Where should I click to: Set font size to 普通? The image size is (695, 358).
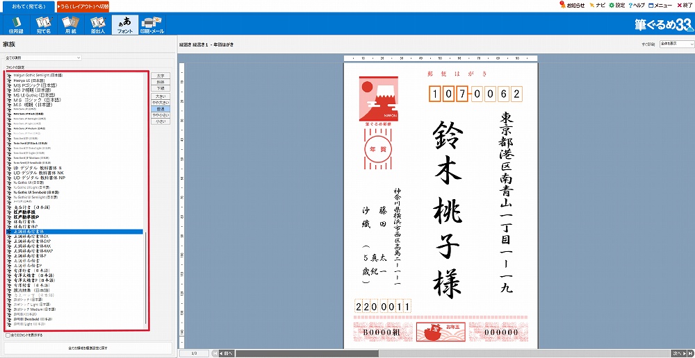161,109
